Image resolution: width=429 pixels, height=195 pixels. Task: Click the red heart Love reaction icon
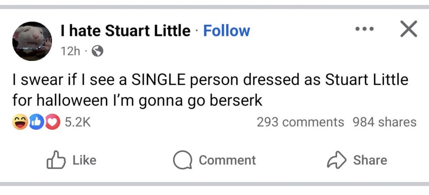[51, 122]
